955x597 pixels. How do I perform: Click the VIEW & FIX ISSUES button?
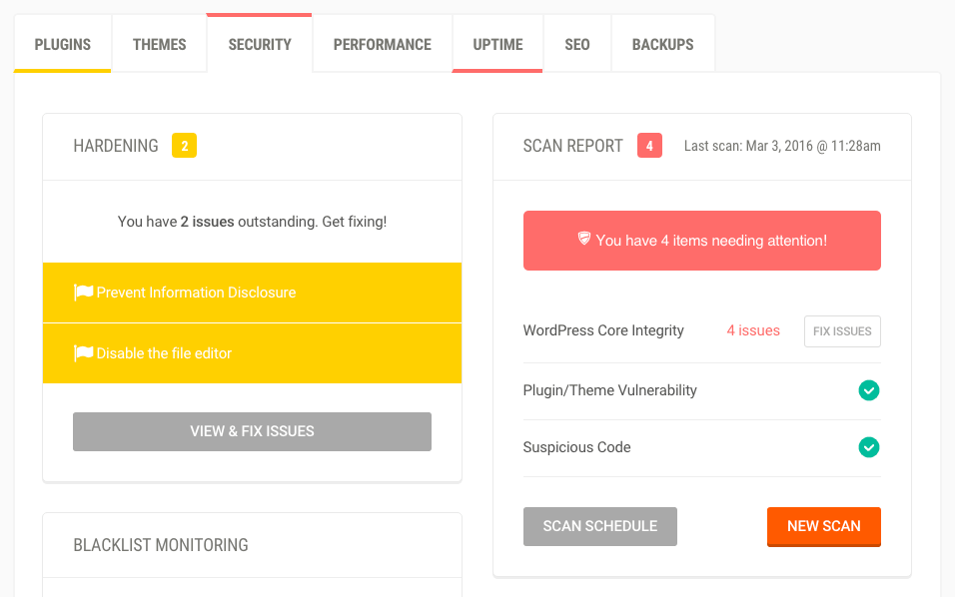252,431
